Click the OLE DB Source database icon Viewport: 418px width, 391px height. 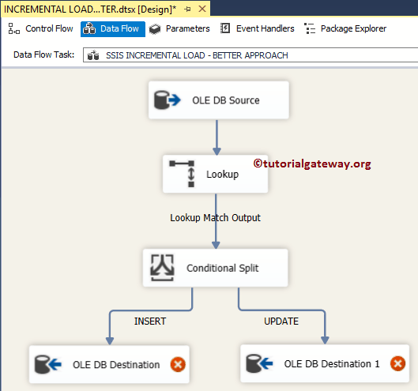168,100
